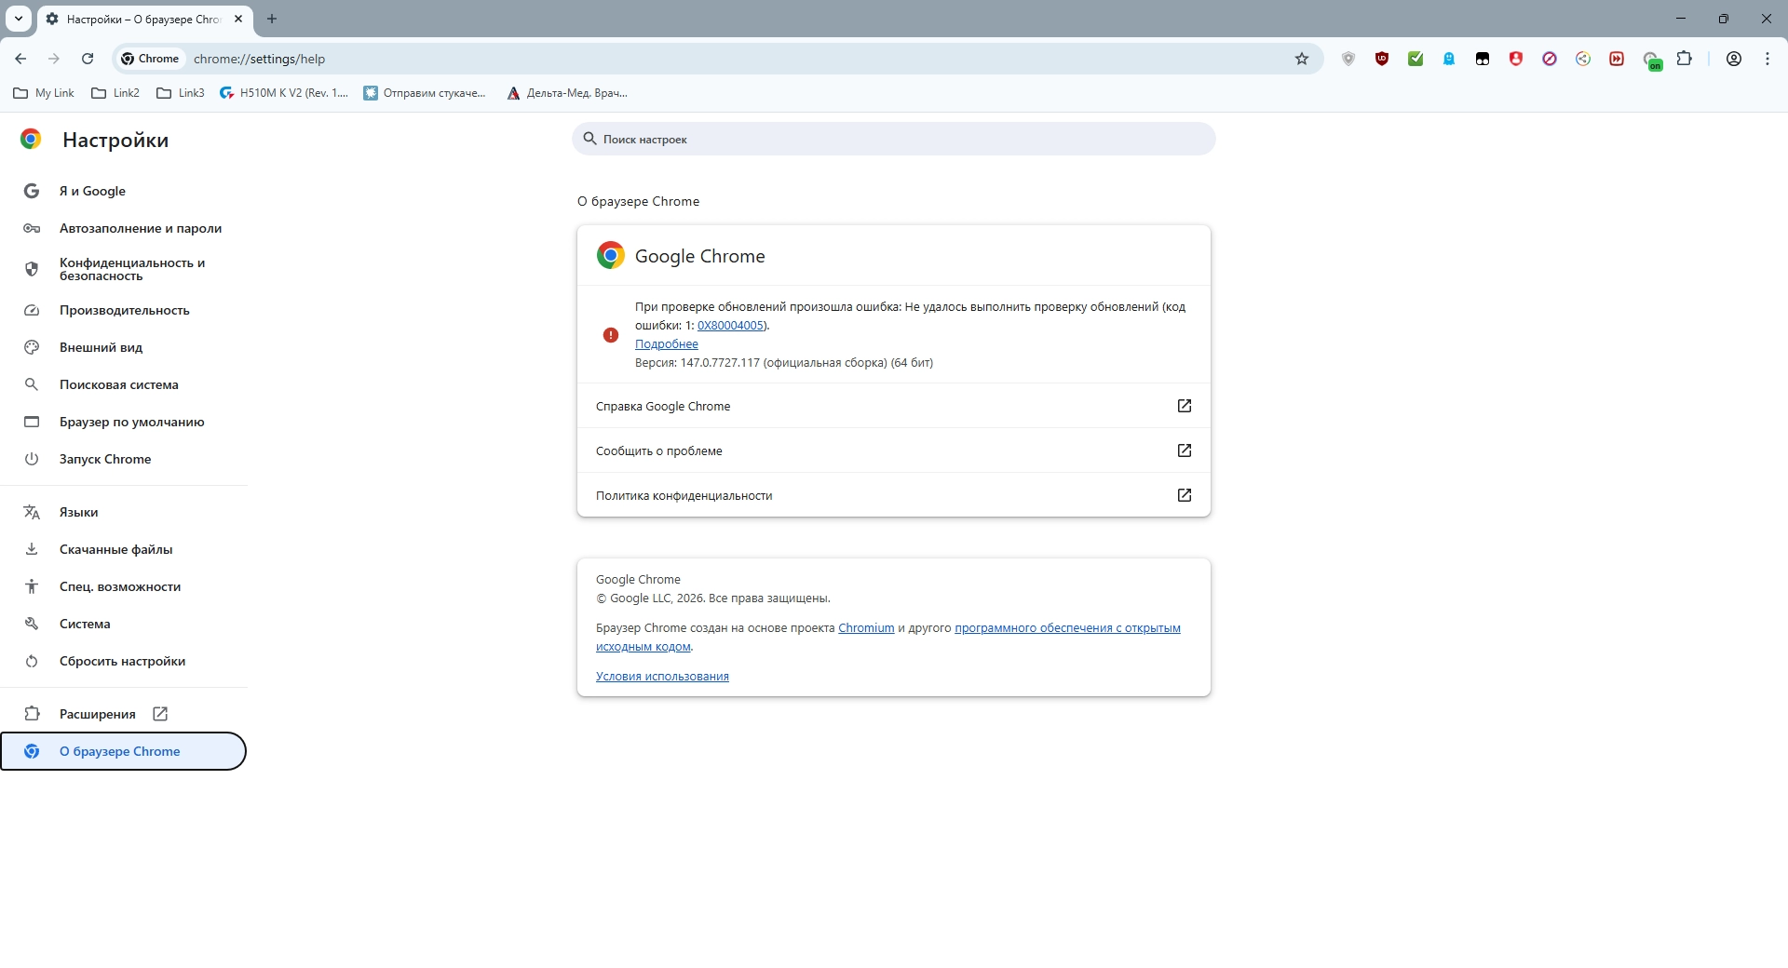This screenshot has width=1788, height=968.
Task: Follow the Chromium project link
Action: (866, 628)
